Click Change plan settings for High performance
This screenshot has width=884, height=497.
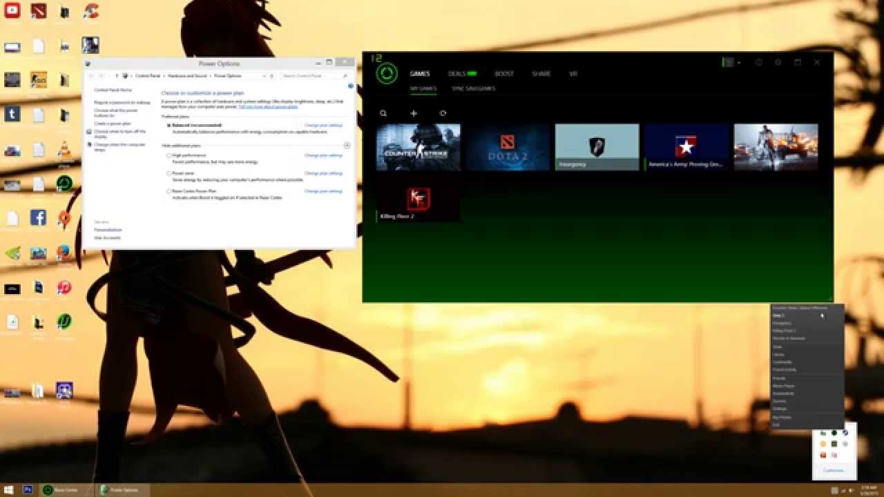pyautogui.click(x=323, y=155)
